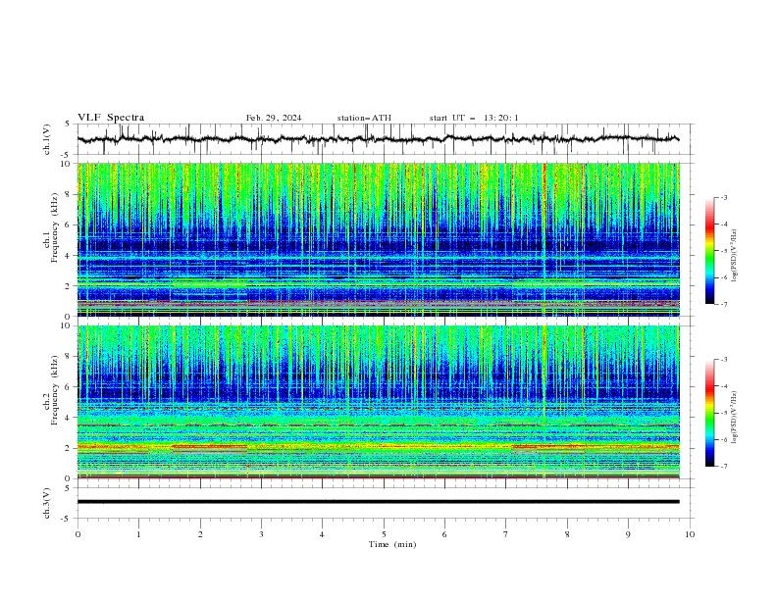Click the "10" minute tick on Time axis
This screenshot has height=600, width=777.
pos(690,534)
